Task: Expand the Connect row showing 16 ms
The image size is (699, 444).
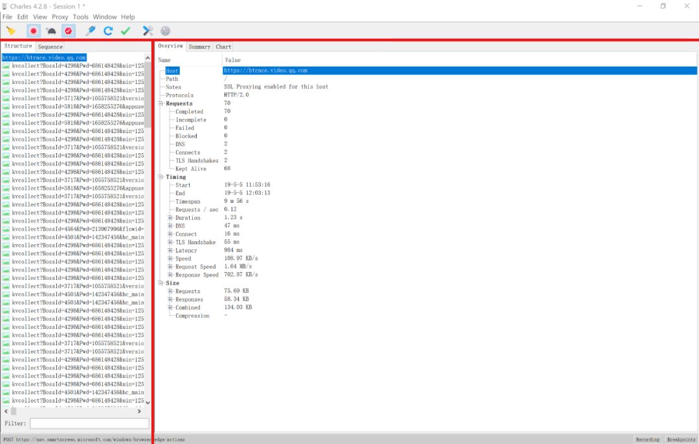Action: [x=170, y=234]
